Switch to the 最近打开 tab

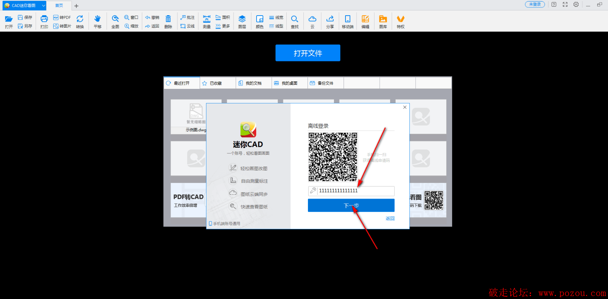click(181, 83)
